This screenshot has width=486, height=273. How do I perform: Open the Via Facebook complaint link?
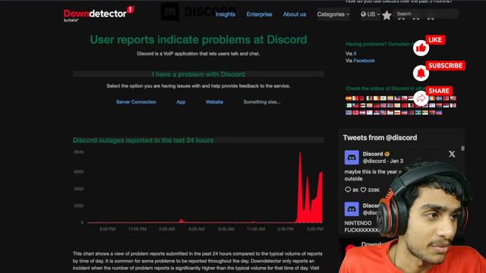[364, 61]
